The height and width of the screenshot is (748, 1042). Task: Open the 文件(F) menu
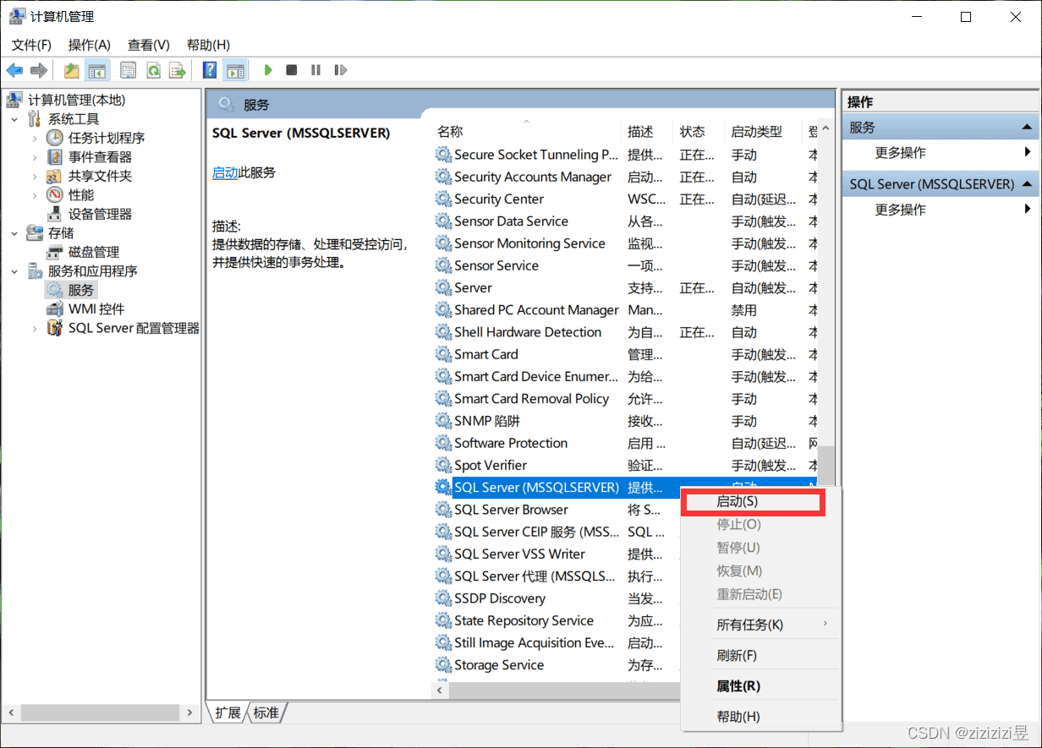click(x=31, y=45)
